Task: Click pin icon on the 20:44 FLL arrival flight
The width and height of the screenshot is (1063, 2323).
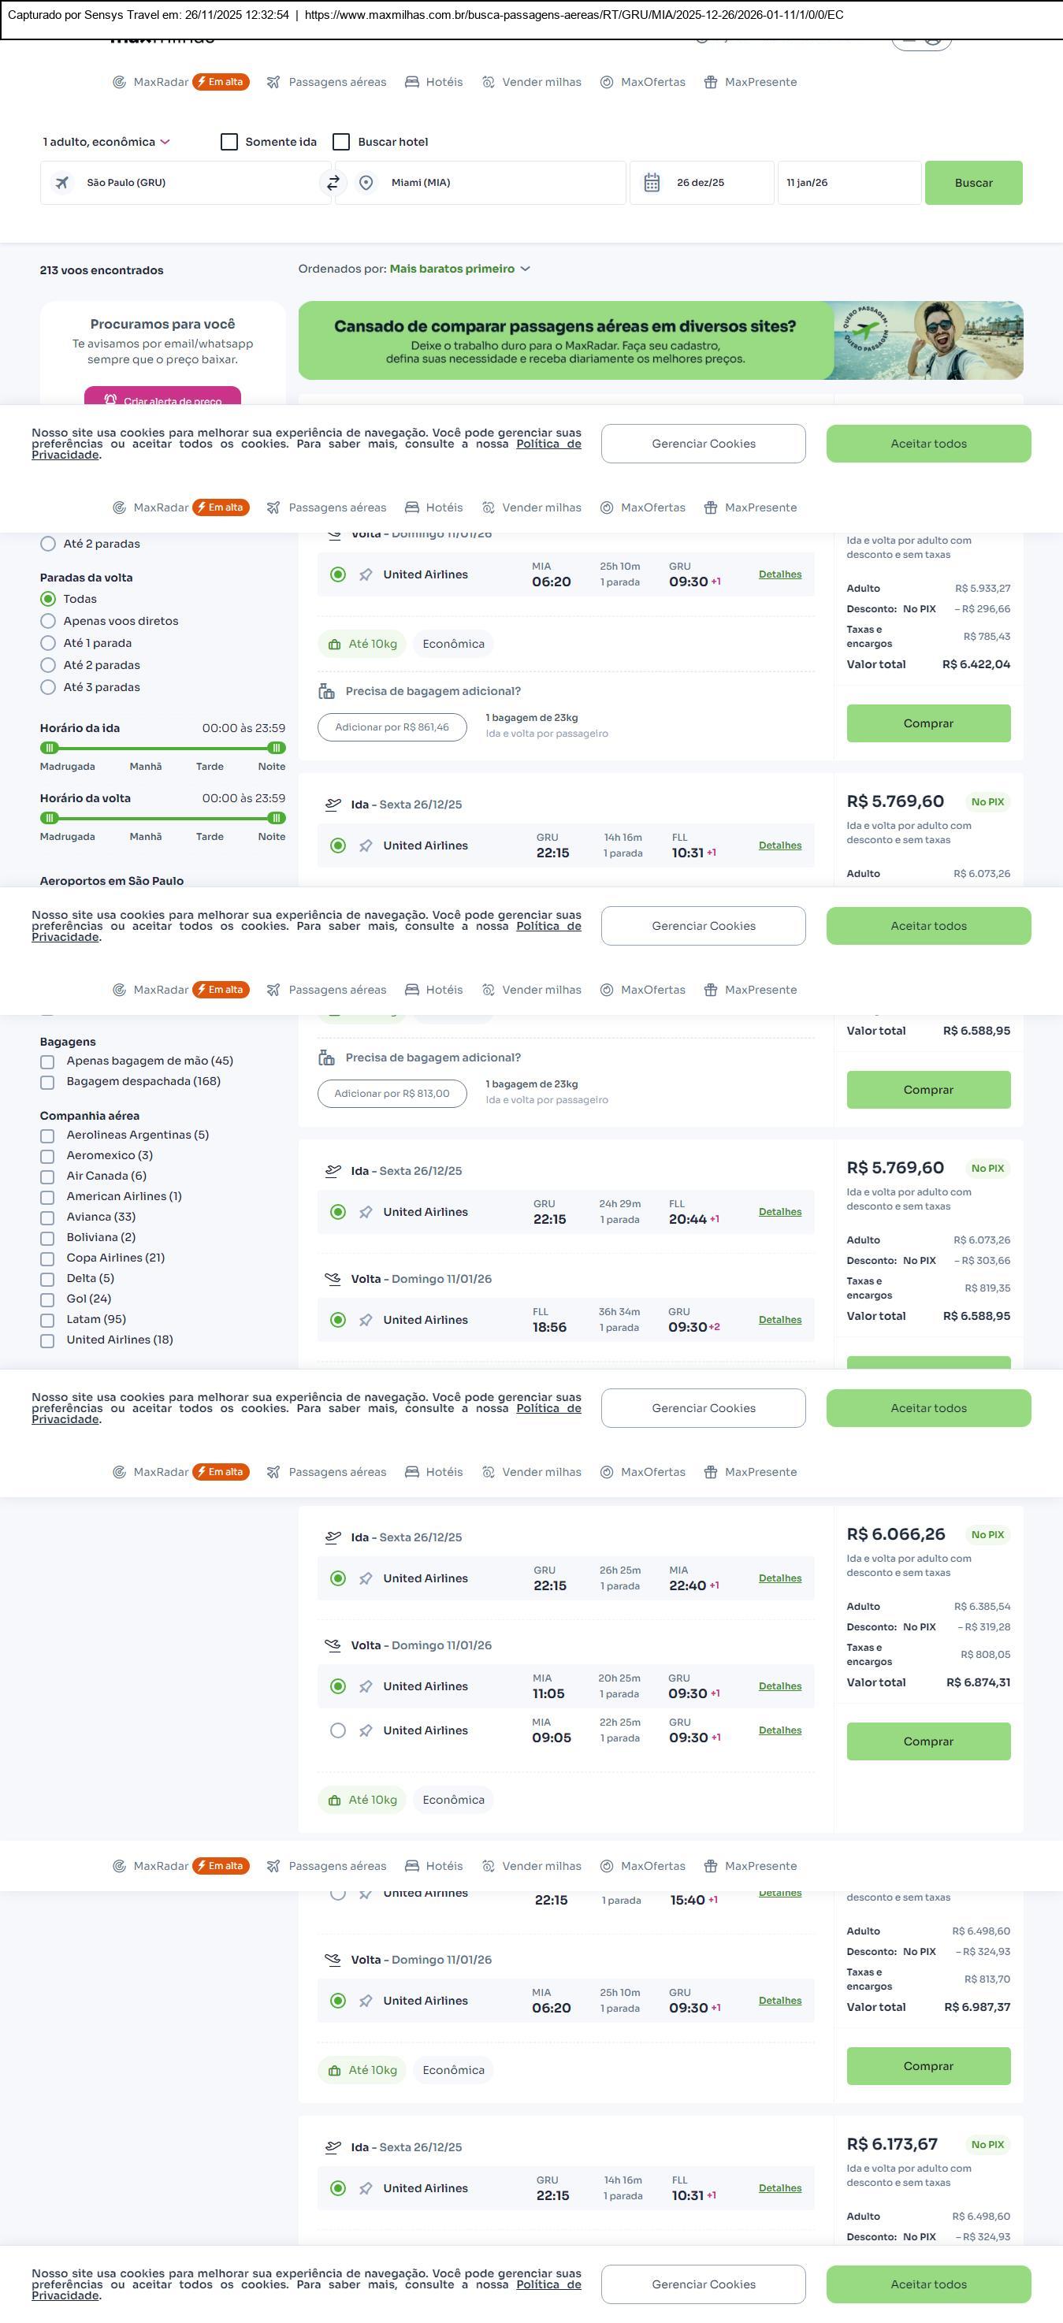Action: pyautogui.click(x=365, y=1212)
